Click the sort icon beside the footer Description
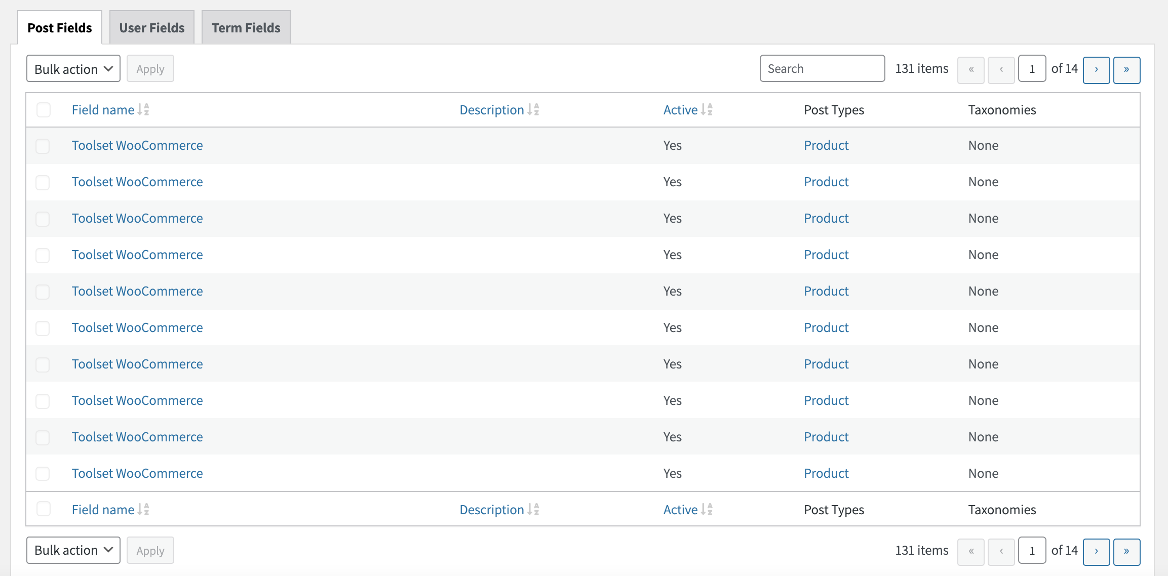This screenshot has width=1168, height=576. point(533,509)
